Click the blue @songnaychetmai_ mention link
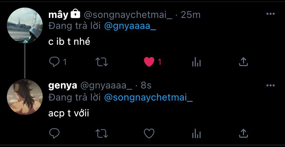The height and width of the screenshot is (147, 285). tap(148, 97)
